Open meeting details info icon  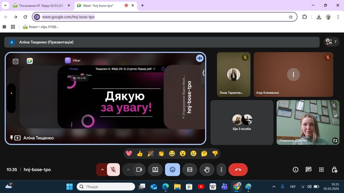[x=295, y=170]
